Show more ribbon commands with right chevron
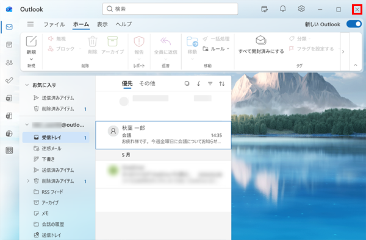 point(343,52)
